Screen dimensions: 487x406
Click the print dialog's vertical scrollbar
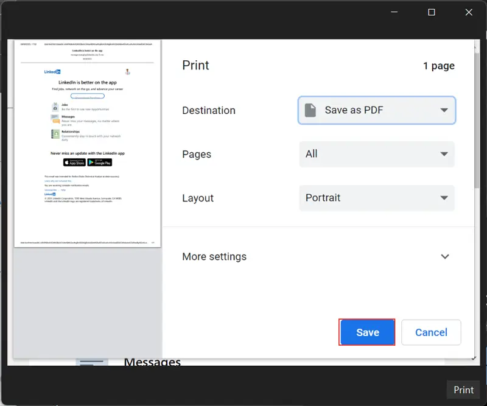click(x=476, y=122)
